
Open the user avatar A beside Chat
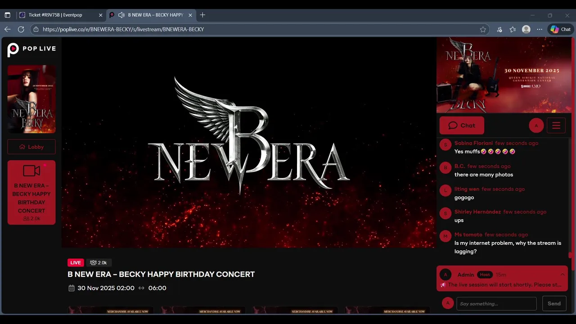pos(536,126)
